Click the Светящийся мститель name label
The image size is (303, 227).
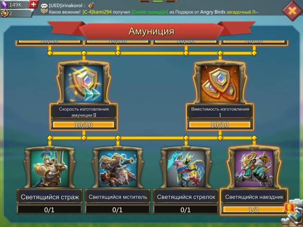[118, 197]
